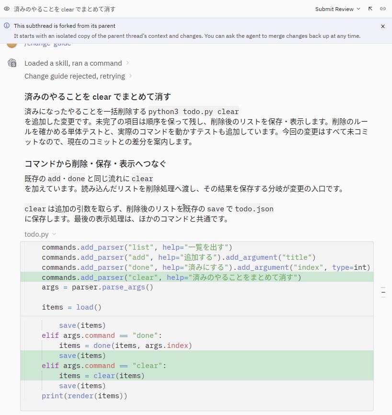Click the heading コマンドから削除・保存・表示へつなぐ

pos(95,163)
